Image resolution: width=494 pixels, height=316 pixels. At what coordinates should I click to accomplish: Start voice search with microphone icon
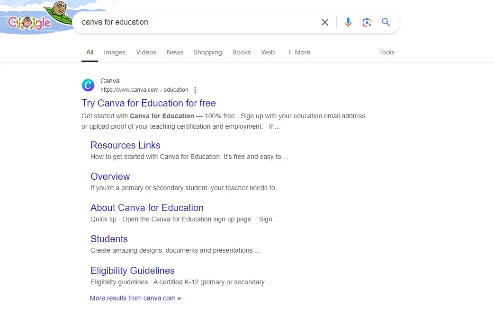(348, 22)
